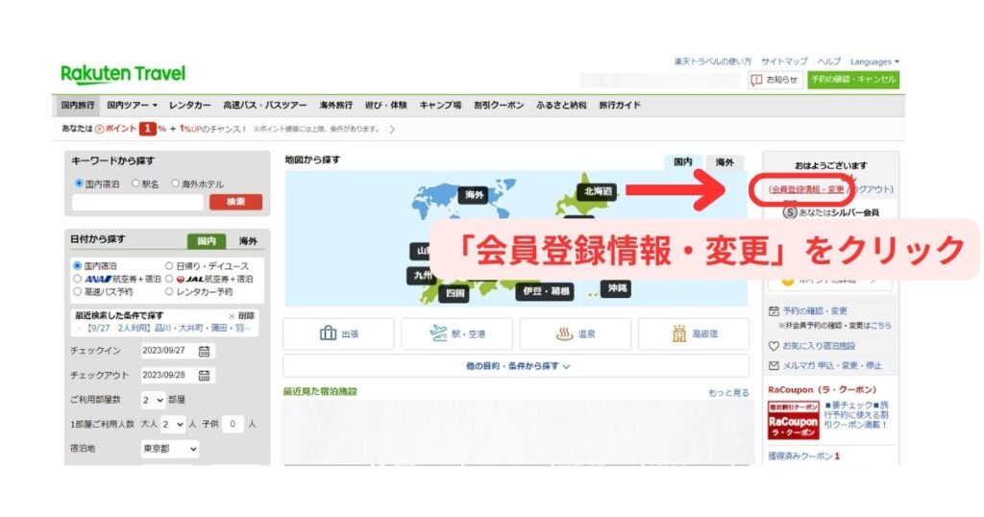Switch date search to 国内 tab
Image resolution: width=984 pixels, height=517 pixels.
coord(207,241)
